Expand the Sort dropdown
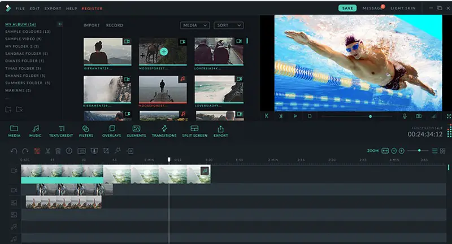 click(229, 25)
